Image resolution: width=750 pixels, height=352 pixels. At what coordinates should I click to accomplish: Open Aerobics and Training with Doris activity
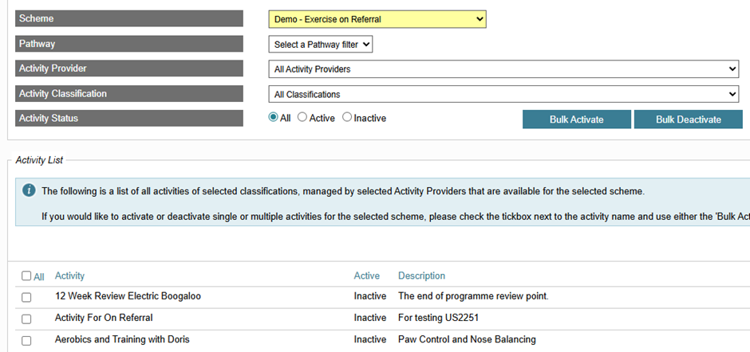click(122, 339)
